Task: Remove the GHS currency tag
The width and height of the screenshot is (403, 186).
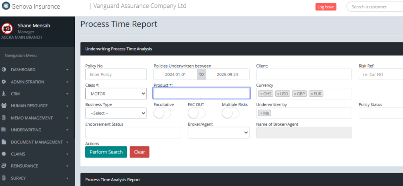Action: pos(261,94)
